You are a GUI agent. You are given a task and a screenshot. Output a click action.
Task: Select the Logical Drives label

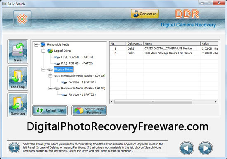[x=63, y=51]
